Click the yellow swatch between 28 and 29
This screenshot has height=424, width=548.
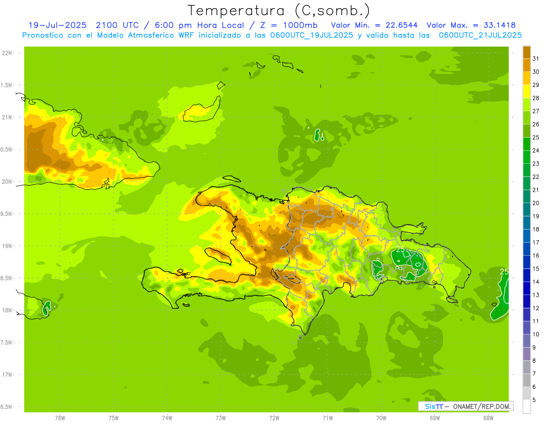click(x=527, y=91)
